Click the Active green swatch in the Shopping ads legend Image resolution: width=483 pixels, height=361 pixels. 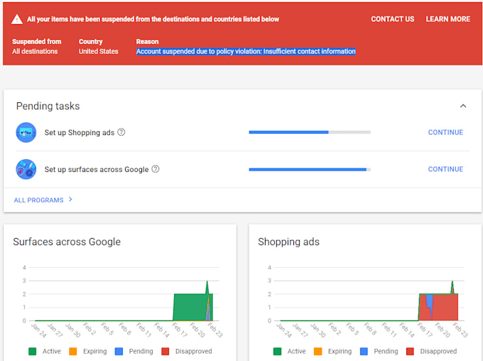click(277, 352)
